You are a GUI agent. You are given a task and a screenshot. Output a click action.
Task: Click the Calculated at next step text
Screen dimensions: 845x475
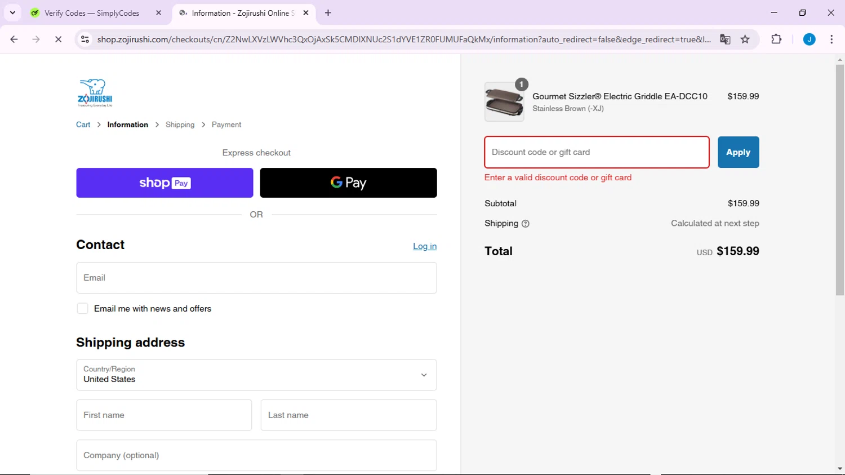(715, 224)
